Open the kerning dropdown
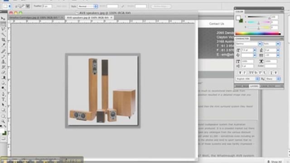Viewport: 290px width, 163px height. click(255, 55)
